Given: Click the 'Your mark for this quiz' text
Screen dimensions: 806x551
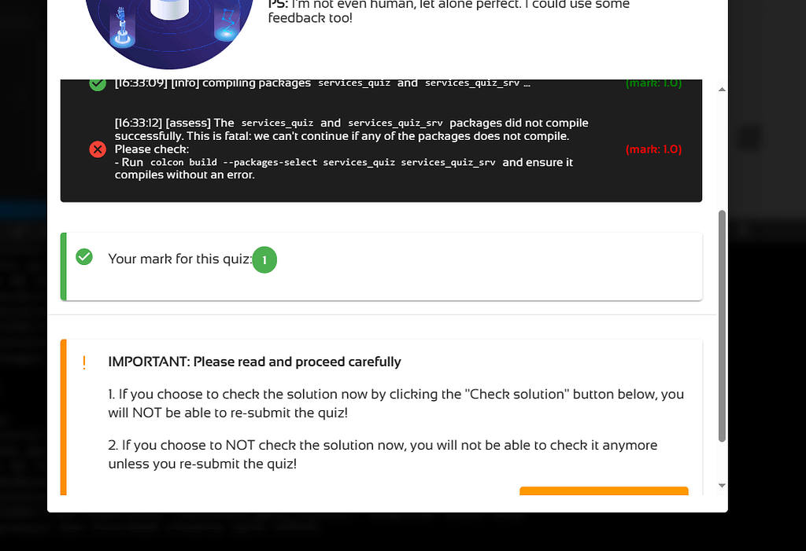Looking at the screenshot, I should tap(180, 259).
